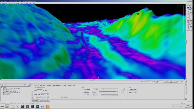Click into the Point Radius value field
This screenshot has width=194, height=109.
click(x=96, y=89)
